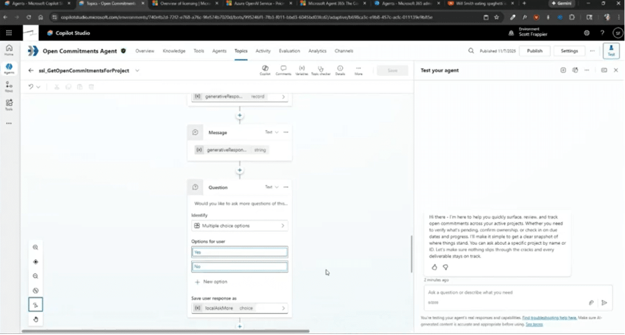This screenshot has width=625, height=335.
Task: Toggle the Test panel button
Action: tap(611, 51)
